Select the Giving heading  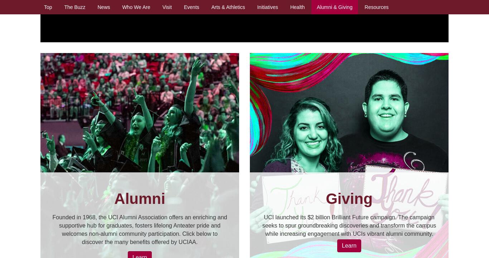(x=349, y=199)
